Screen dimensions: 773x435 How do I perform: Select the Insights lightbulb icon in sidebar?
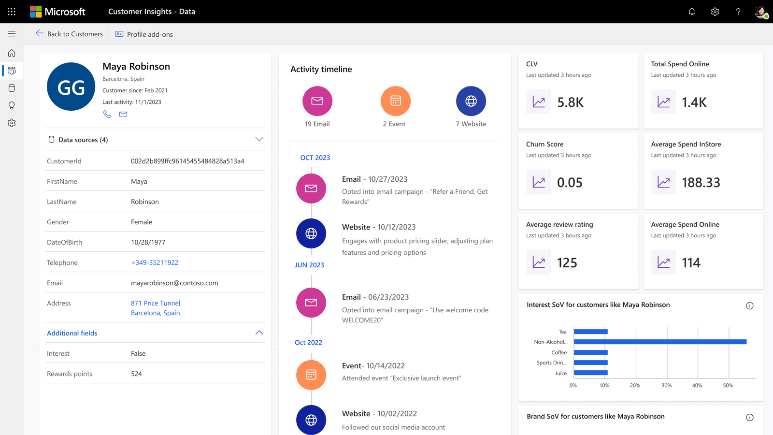pyautogui.click(x=12, y=105)
